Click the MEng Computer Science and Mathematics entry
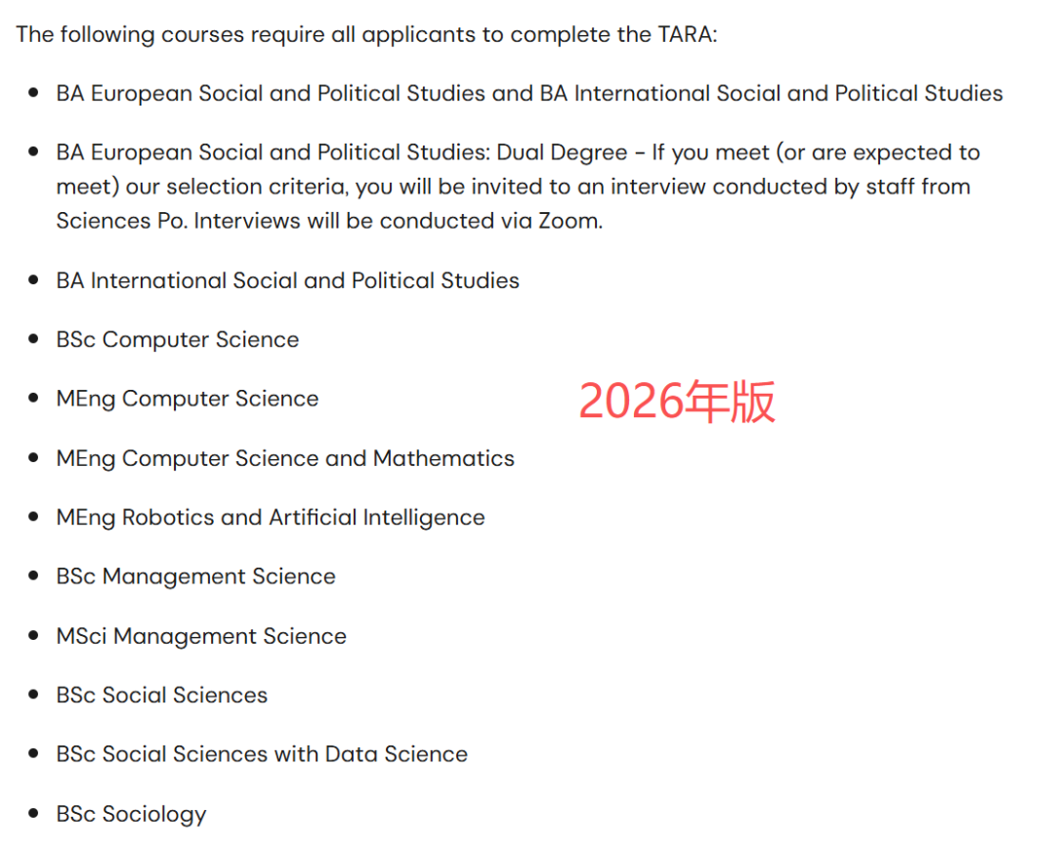Image resolution: width=1055 pixels, height=850 pixels. click(284, 458)
